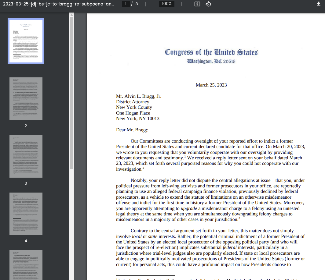This screenshot has width=325, height=280.
Task: Click the 'District Attorney' line
Action: pyautogui.click(x=133, y=102)
